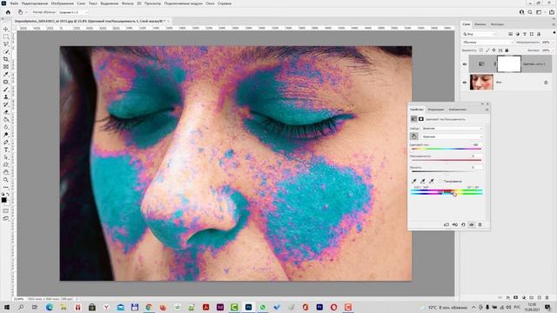Open the color range channel dropdown

coord(452,137)
